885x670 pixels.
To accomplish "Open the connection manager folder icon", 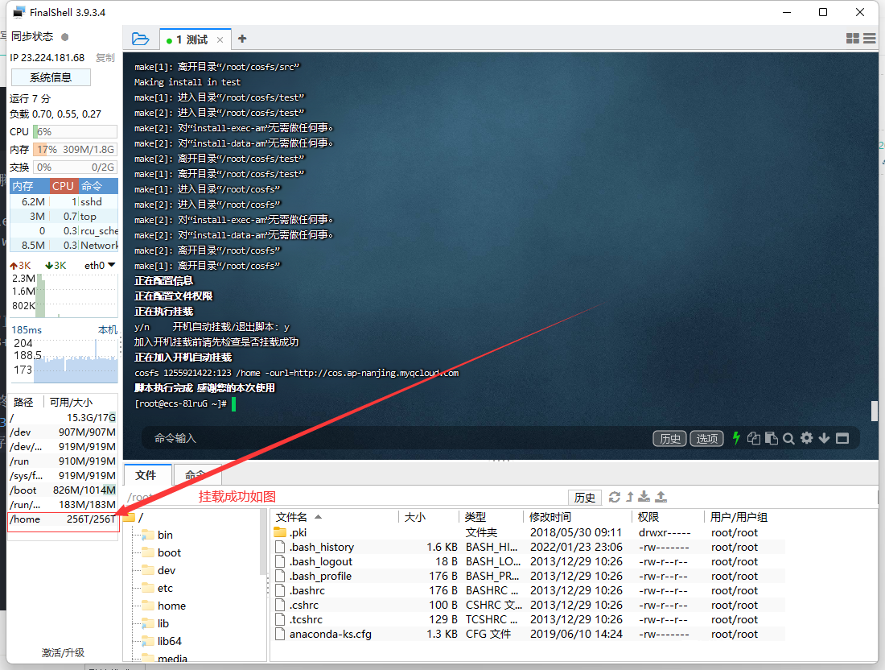I will click(140, 39).
